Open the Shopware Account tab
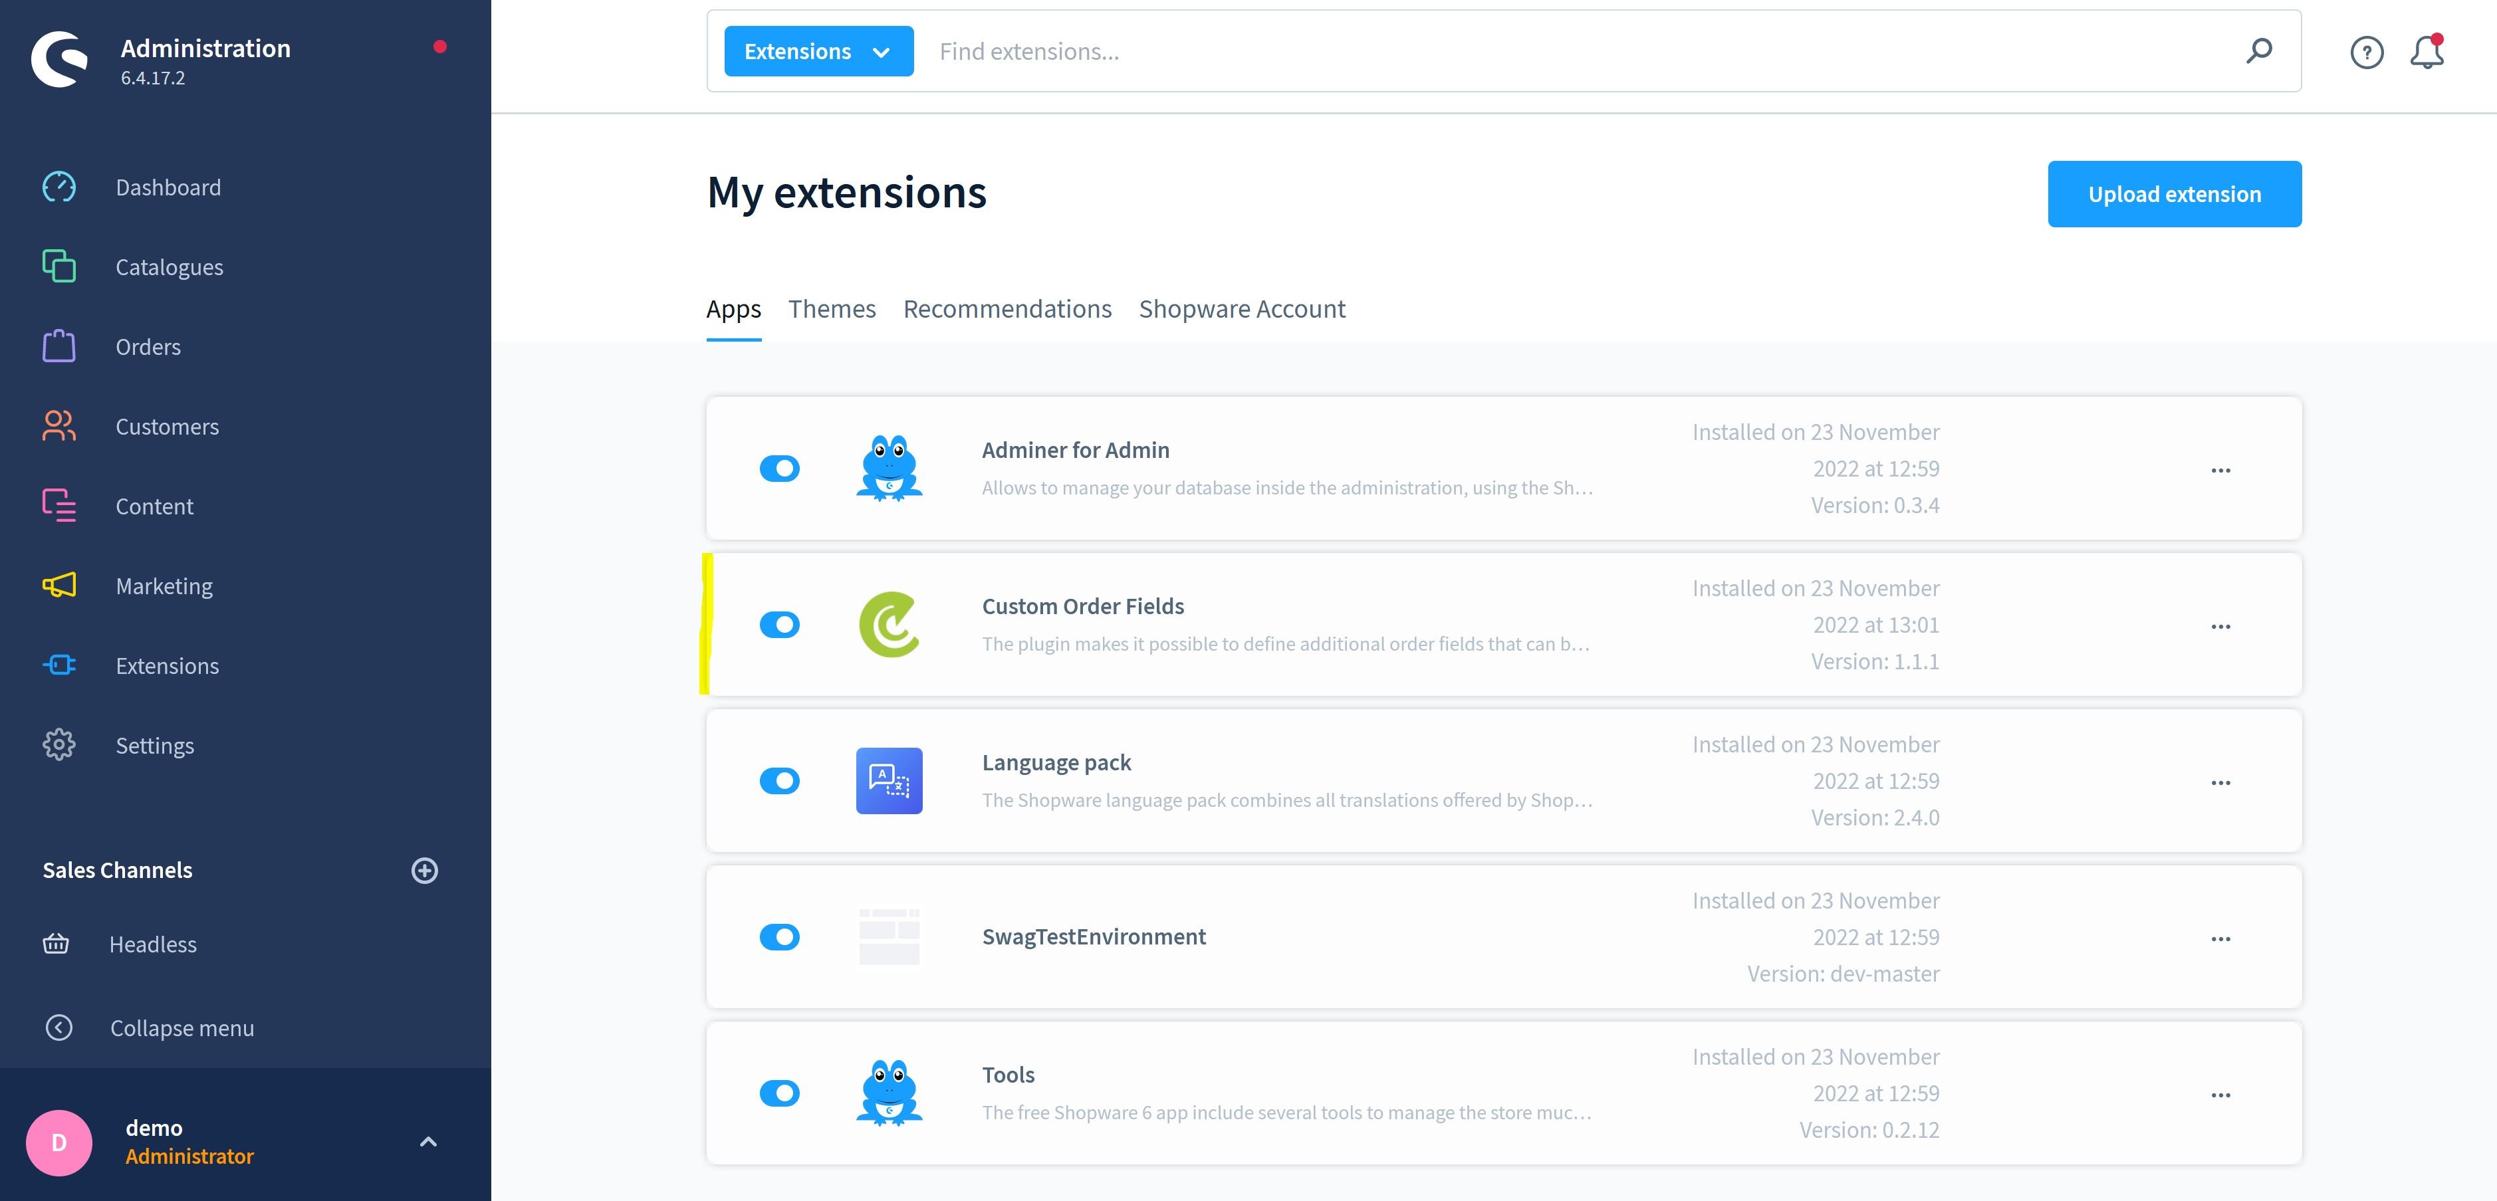The image size is (2497, 1201). [1242, 309]
